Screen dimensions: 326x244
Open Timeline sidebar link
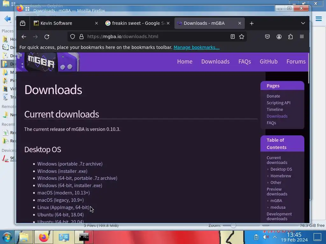[x=275, y=109]
